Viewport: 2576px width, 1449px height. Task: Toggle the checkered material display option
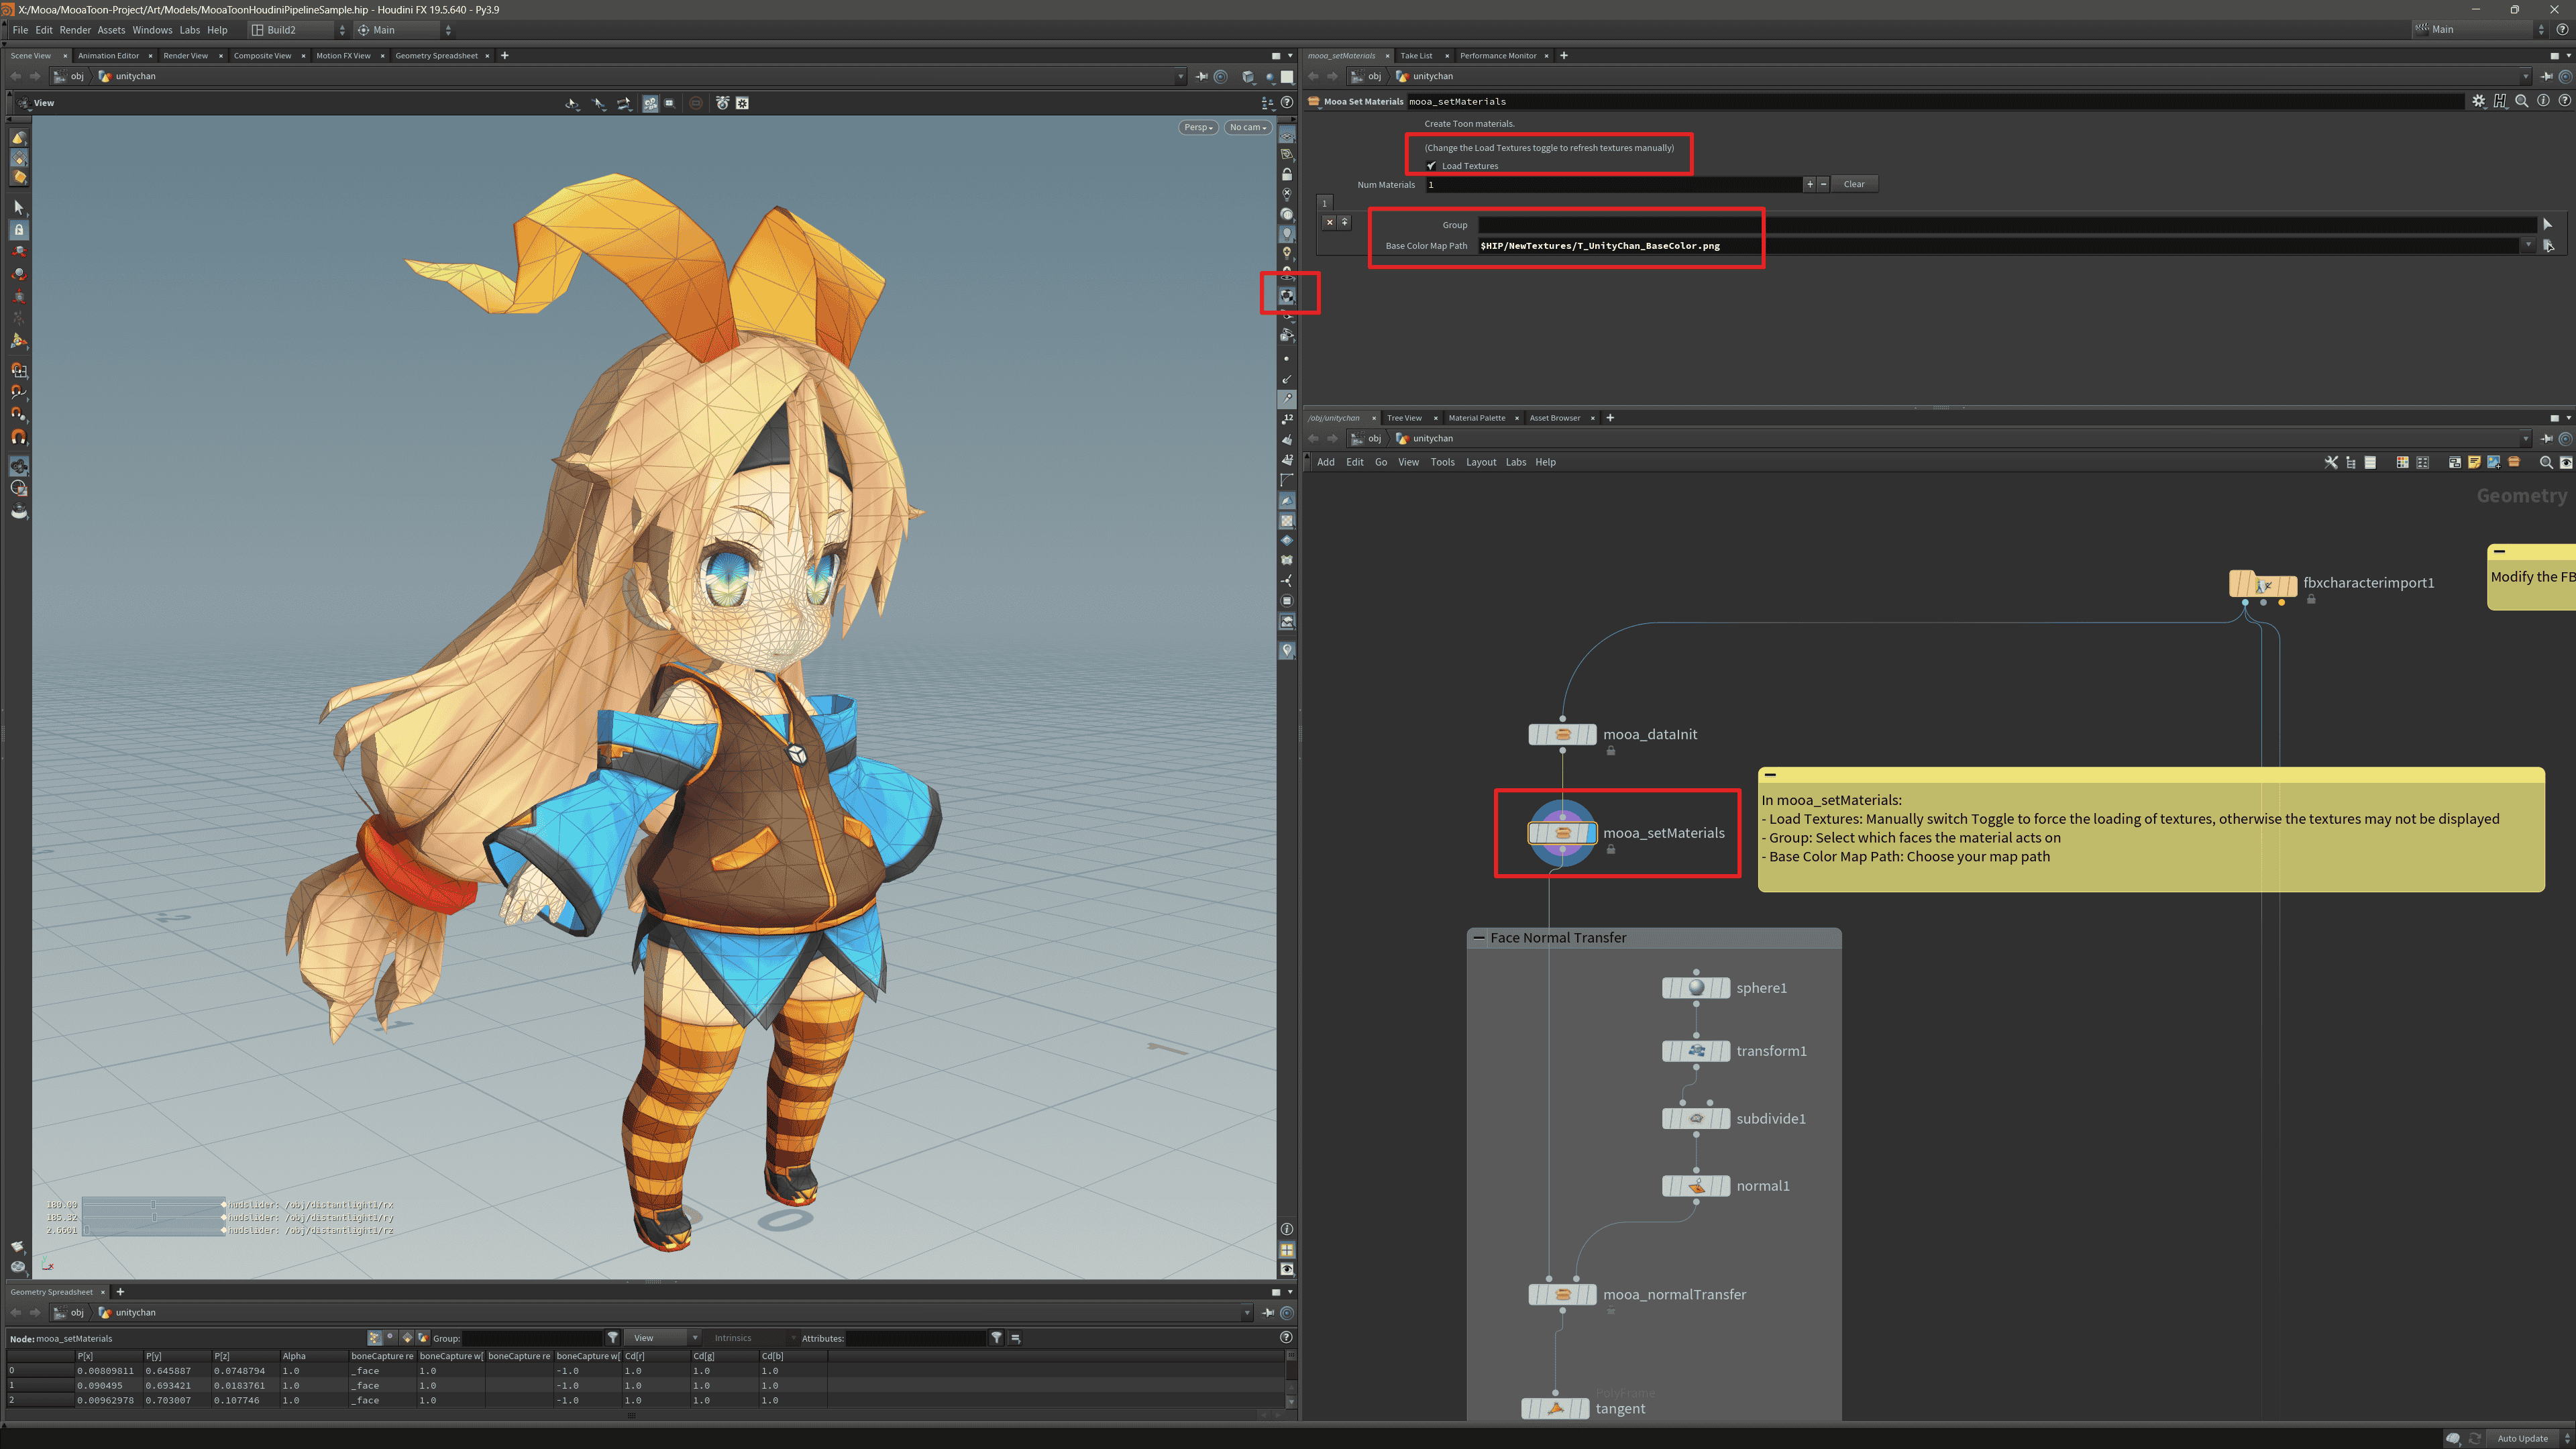(1287, 296)
